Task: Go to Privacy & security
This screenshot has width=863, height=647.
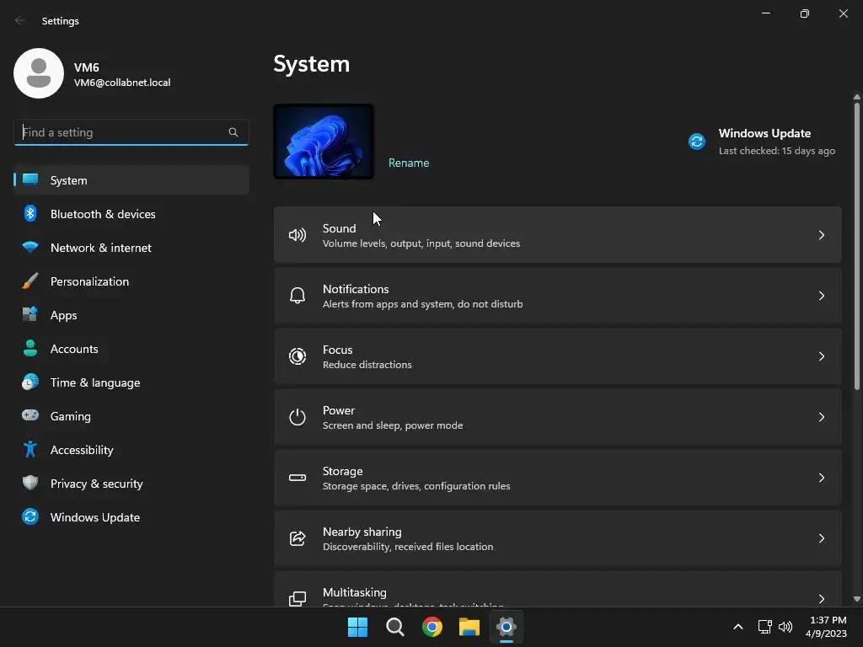Action: pos(131,484)
